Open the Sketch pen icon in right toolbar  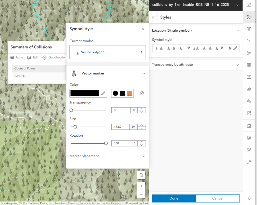click(249, 150)
